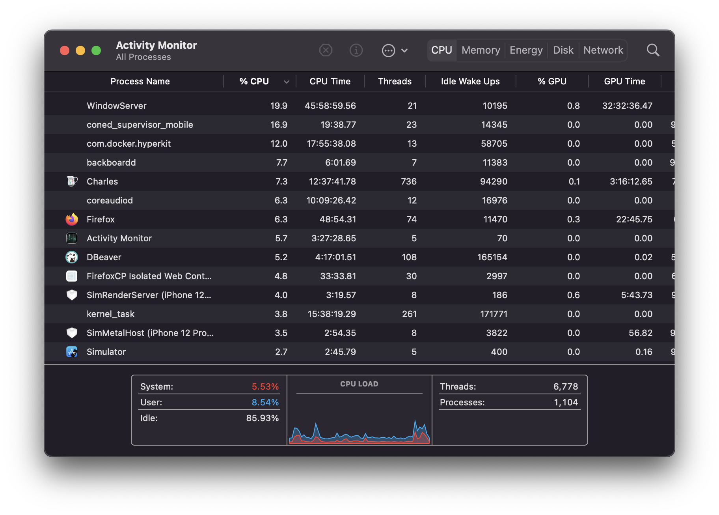Open the process info inspector icon
719x515 pixels.
click(x=356, y=50)
